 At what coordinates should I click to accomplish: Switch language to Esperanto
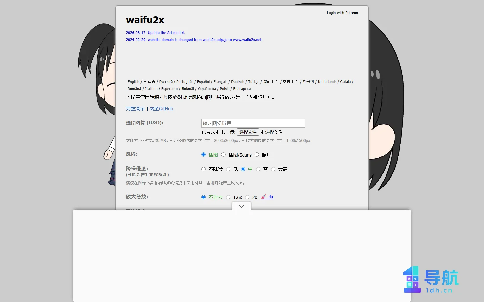coord(169,89)
